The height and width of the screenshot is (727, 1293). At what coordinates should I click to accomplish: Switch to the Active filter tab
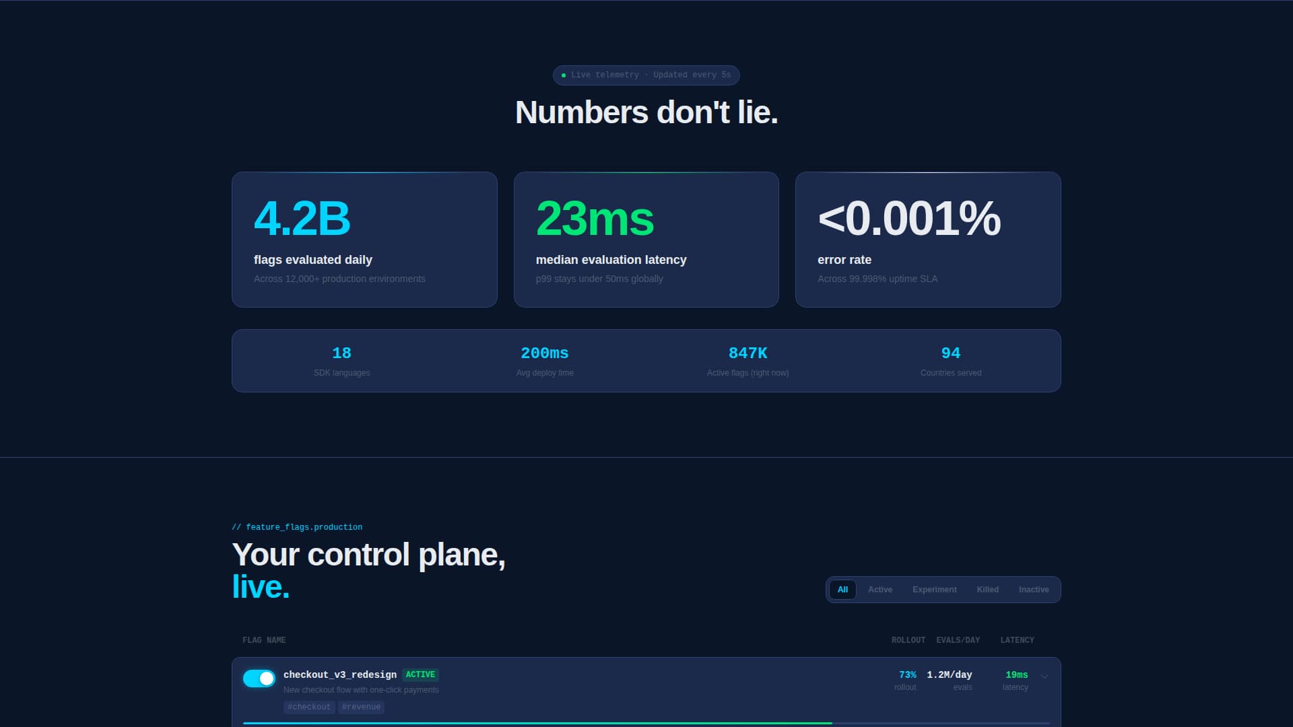point(880,590)
